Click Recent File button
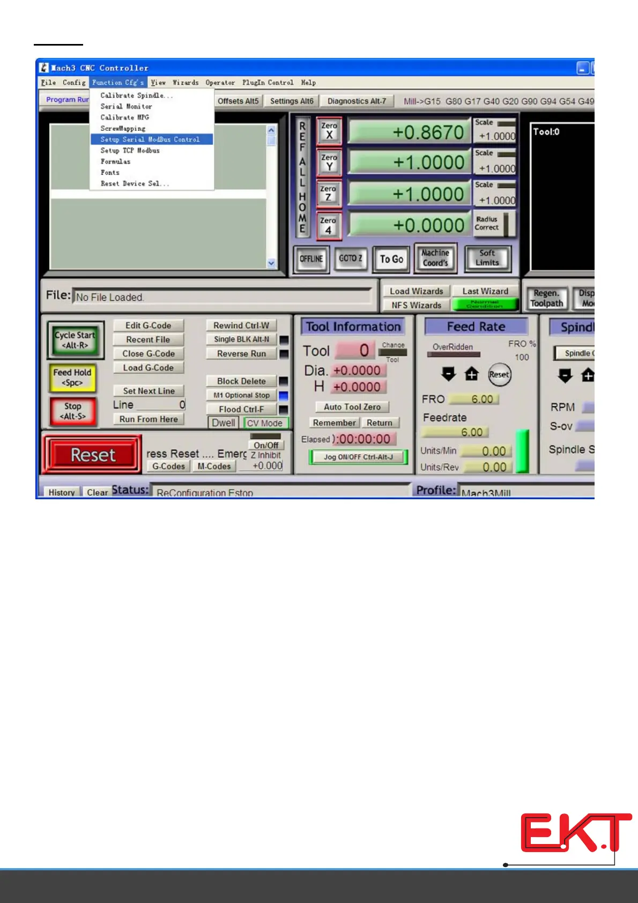The image size is (638, 903). [x=149, y=339]
